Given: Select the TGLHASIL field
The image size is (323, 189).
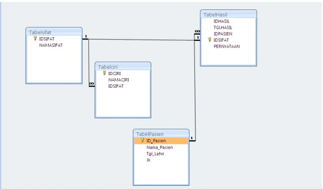Looking at the screenshot, I should 223,28.
